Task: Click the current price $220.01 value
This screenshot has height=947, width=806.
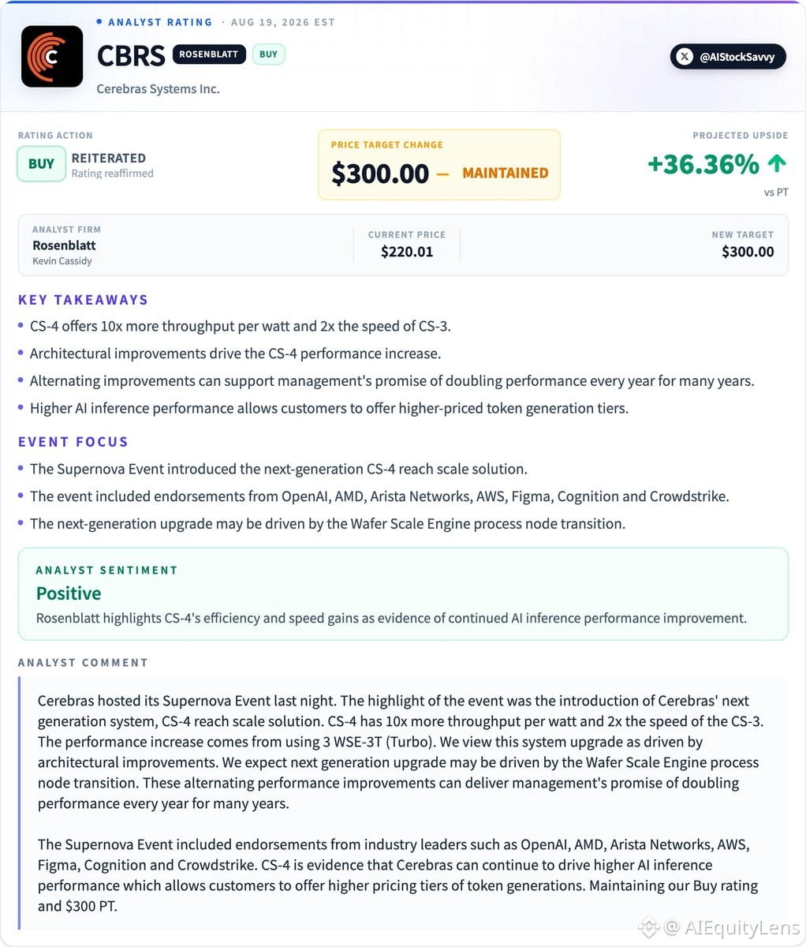Action: 407,252
